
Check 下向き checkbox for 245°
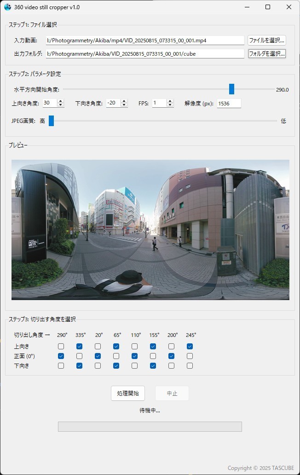(190, 365)
